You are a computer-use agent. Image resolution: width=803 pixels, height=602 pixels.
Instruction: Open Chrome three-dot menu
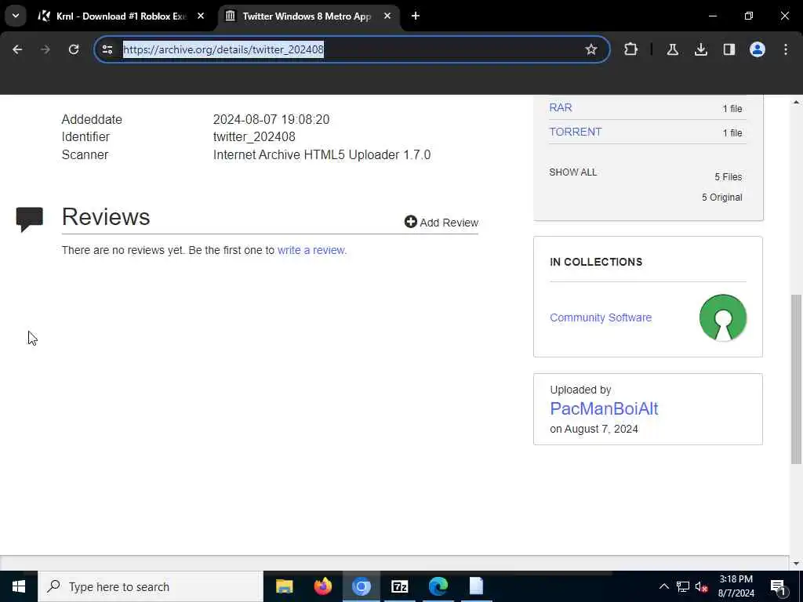786,49
